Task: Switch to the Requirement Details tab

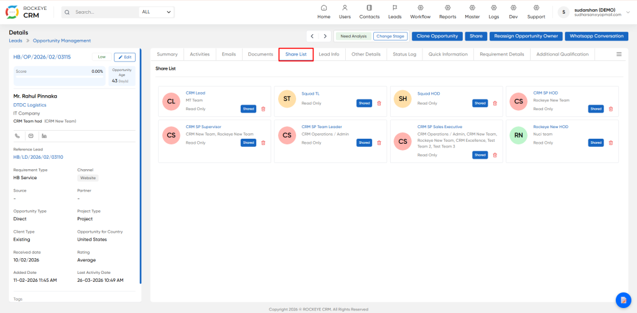Action: pos(502,54)
